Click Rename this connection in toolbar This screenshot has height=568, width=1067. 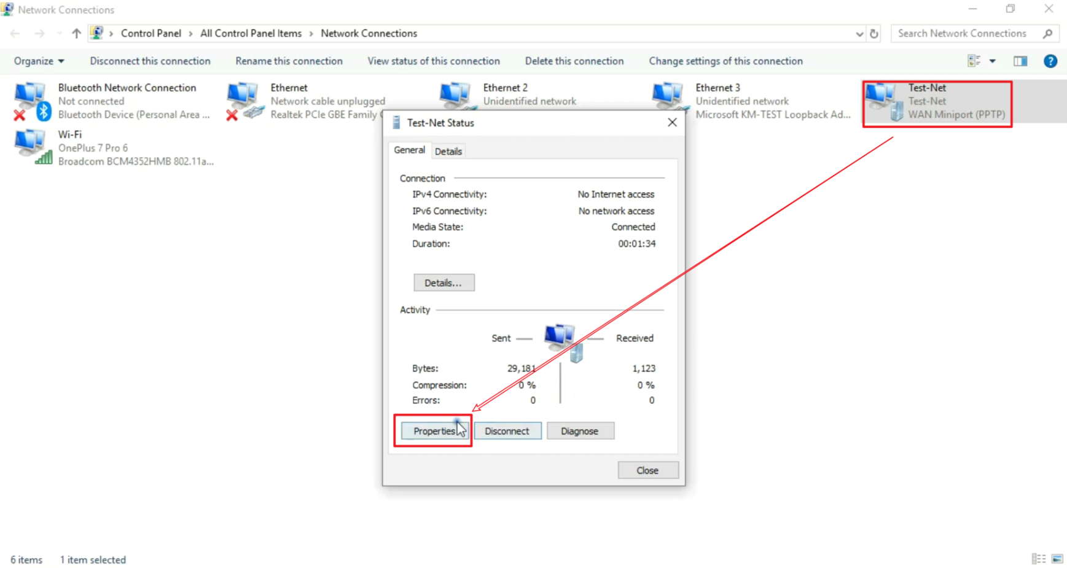click(289, 61)
